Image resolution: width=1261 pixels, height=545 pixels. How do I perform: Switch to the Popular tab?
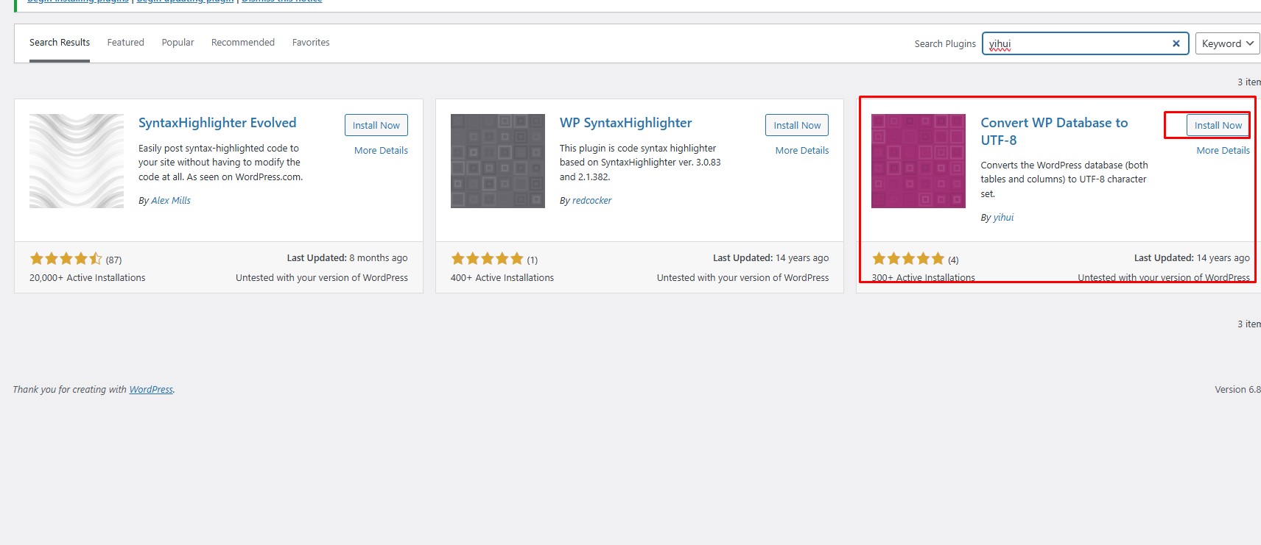[x=178, y=43]
